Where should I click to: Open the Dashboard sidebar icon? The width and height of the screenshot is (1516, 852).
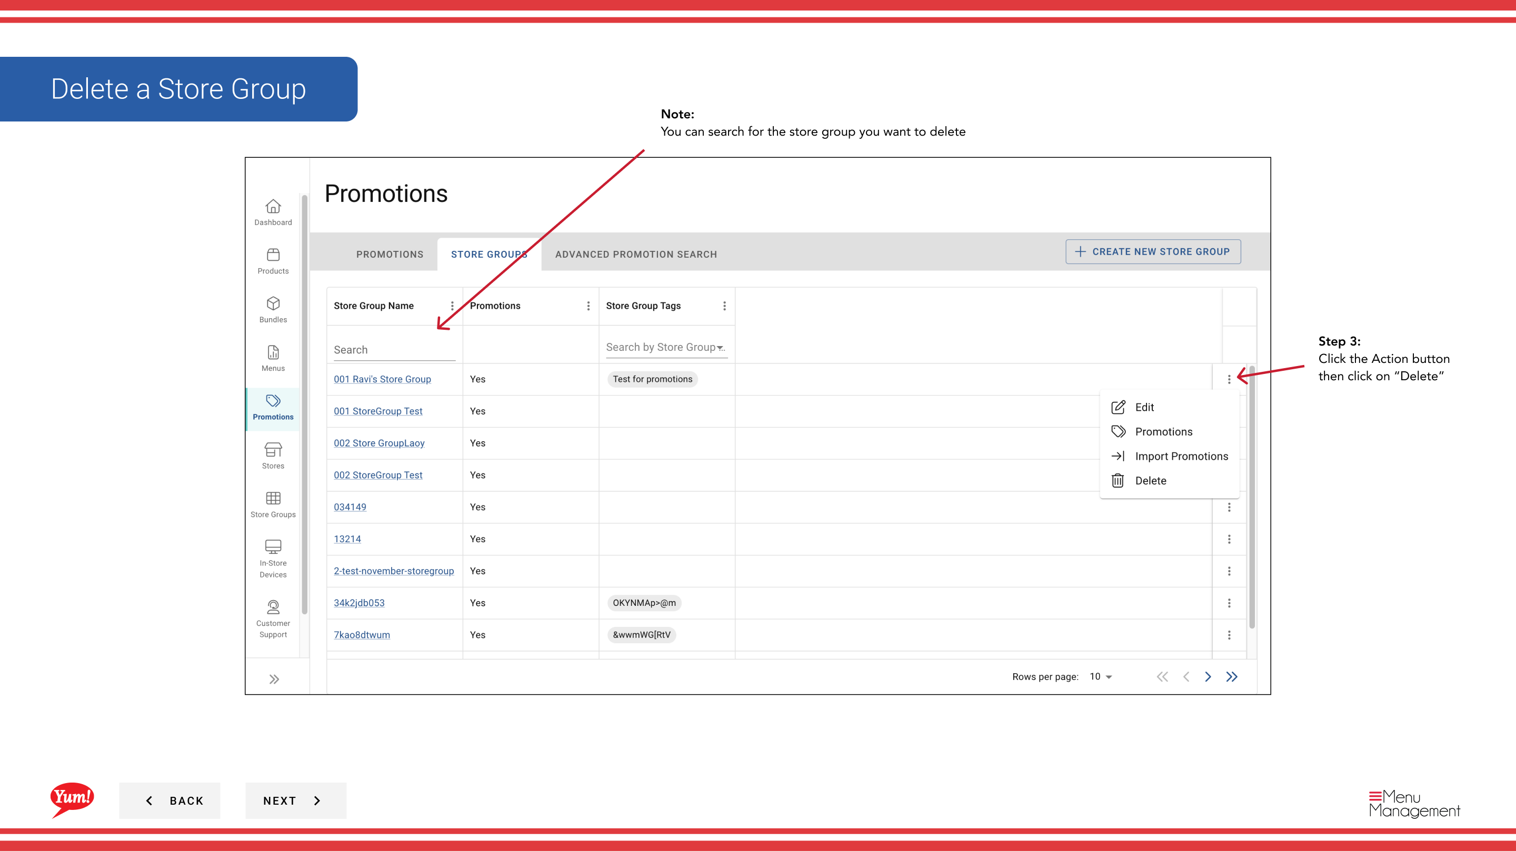tap(273, 212)
